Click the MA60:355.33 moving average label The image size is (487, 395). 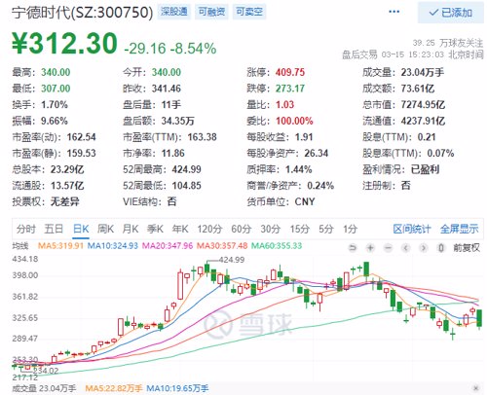[x=277, y=246]
